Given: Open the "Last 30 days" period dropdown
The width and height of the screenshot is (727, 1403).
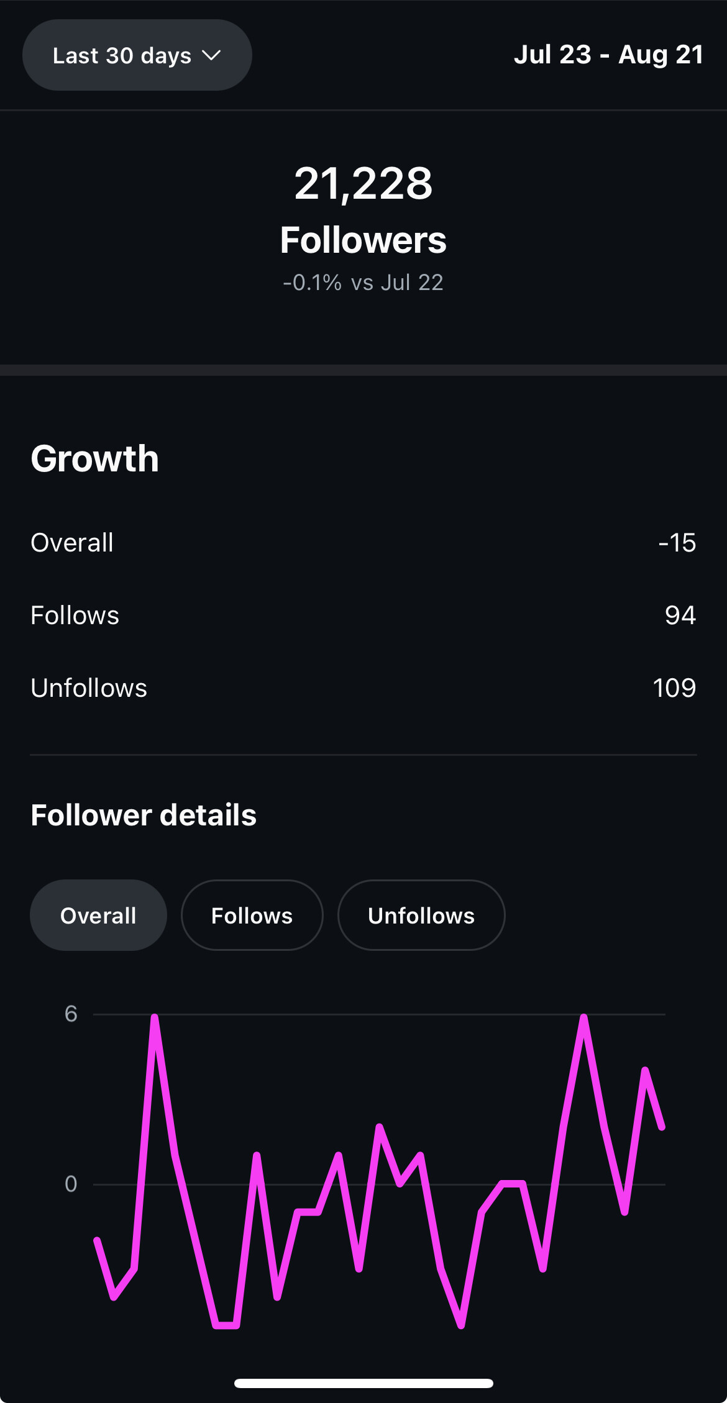Looking at the screenshot, I should pyautogui.click(x=122, y=55).
